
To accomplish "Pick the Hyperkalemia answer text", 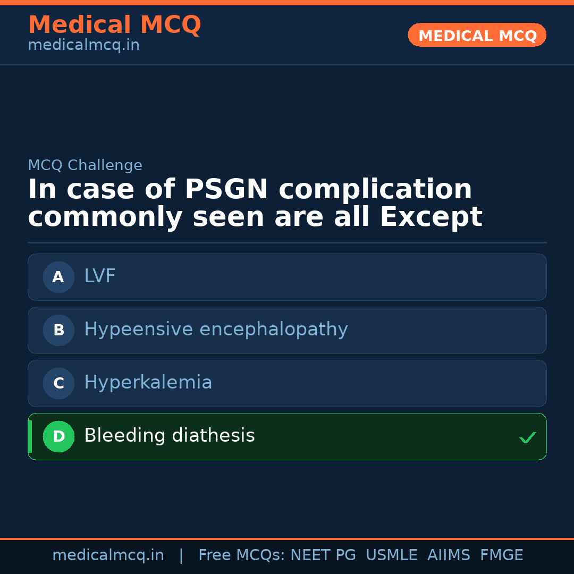I will pyautogui.click(x=148, y=383).
